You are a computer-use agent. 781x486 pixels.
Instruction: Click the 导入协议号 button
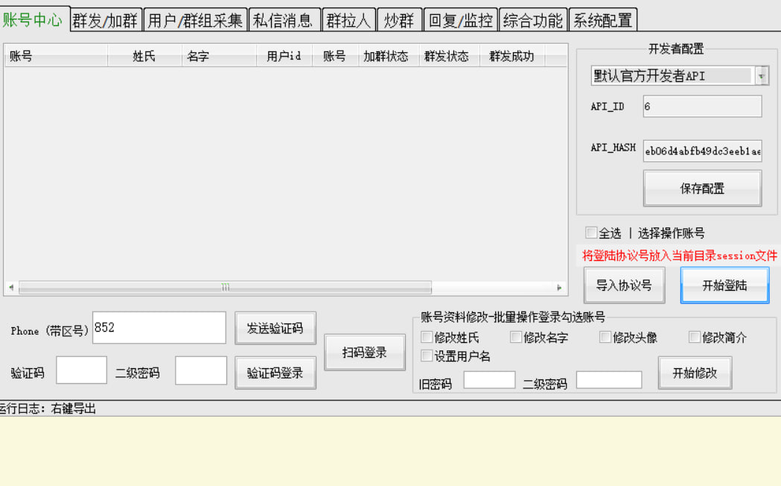click(x=624, y=285)
